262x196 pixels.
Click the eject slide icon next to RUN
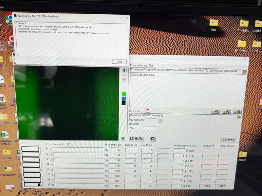153,139
